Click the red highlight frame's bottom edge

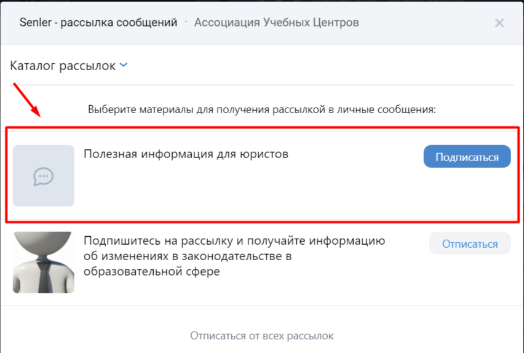263,221
